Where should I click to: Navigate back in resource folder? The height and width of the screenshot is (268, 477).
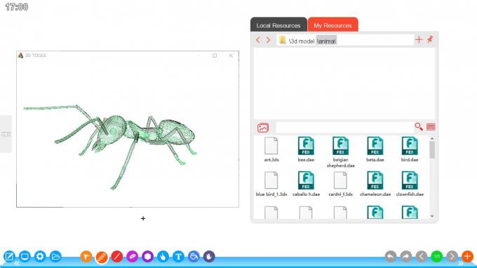click(x=258, y=40)
